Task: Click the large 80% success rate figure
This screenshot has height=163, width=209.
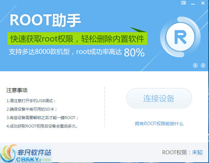Action: [x=134, y=52]
